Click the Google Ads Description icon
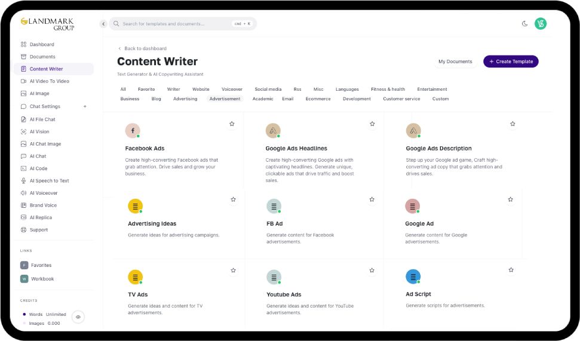 (x=413, y=131)
